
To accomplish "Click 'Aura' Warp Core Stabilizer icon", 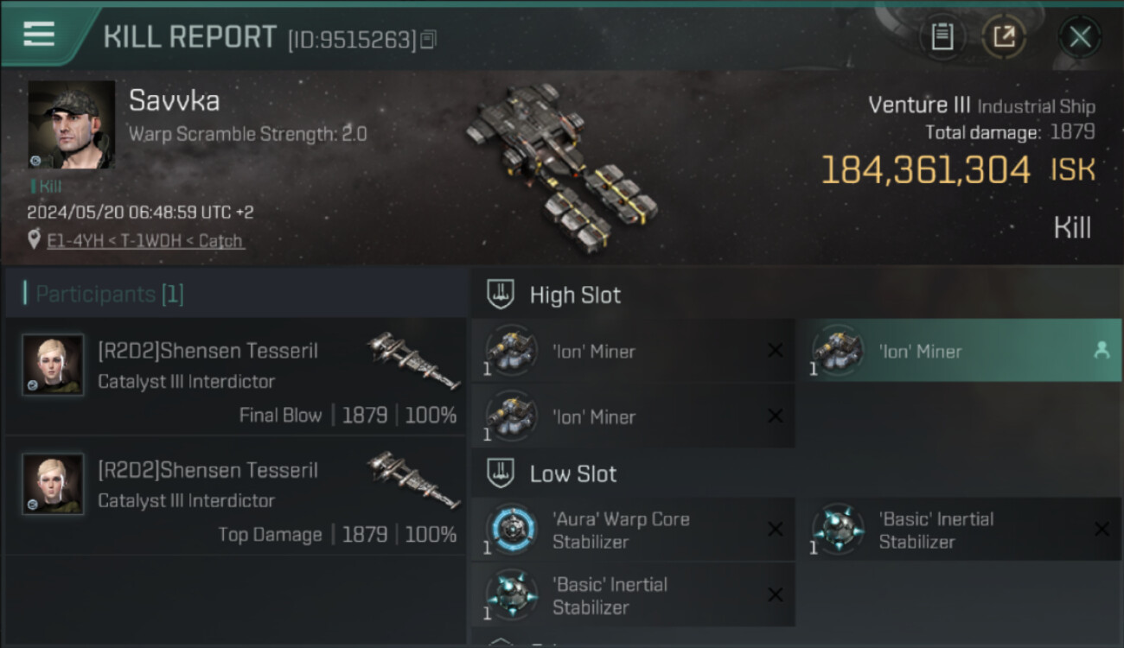I will coord(512,529).
